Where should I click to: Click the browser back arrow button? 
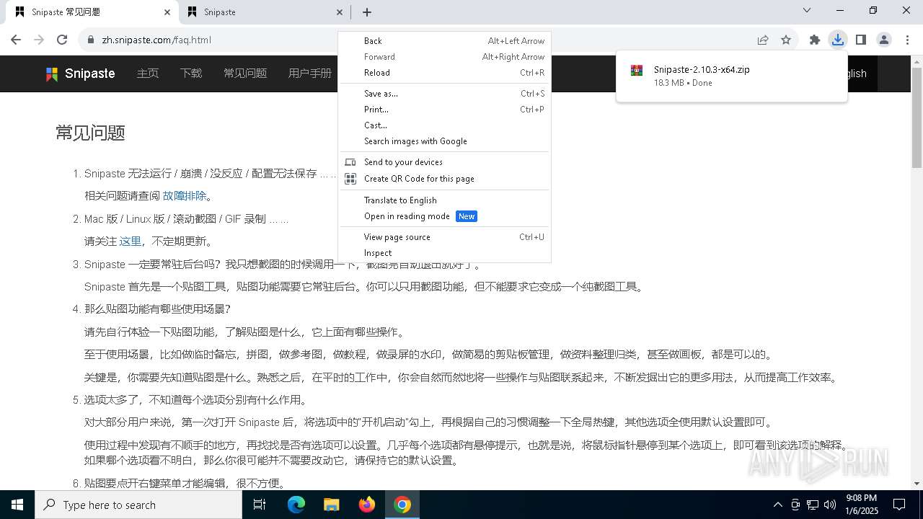coord(16,40)
